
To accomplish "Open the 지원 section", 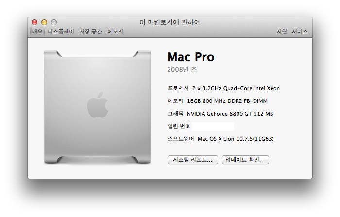I will [281, 32].
